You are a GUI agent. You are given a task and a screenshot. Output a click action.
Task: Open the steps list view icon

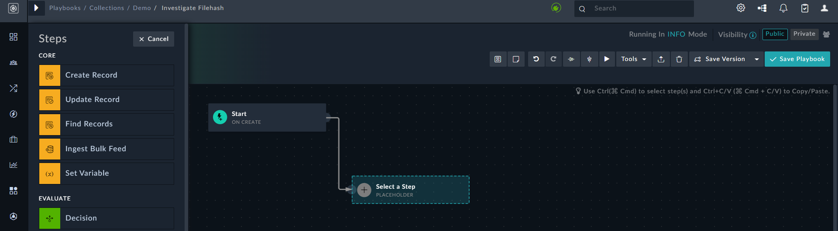498,59
